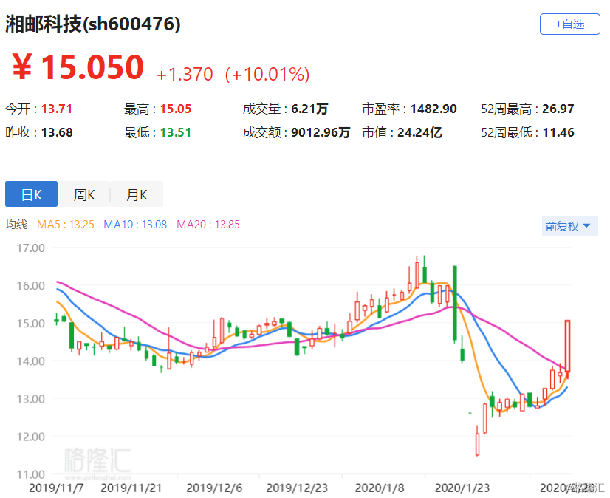
Task: Select the stock title 湘邮科技(sh600476)
Action: pos(92,24)
